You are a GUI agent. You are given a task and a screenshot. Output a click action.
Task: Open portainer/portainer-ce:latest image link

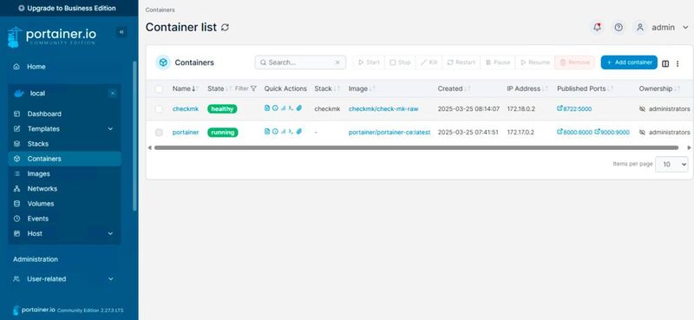[x=389, y=133]
